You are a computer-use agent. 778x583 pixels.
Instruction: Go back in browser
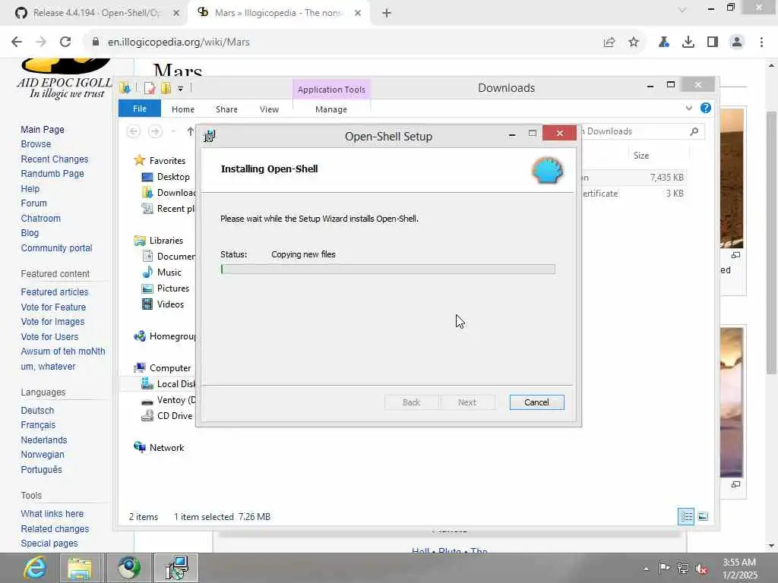pos(17,43)
